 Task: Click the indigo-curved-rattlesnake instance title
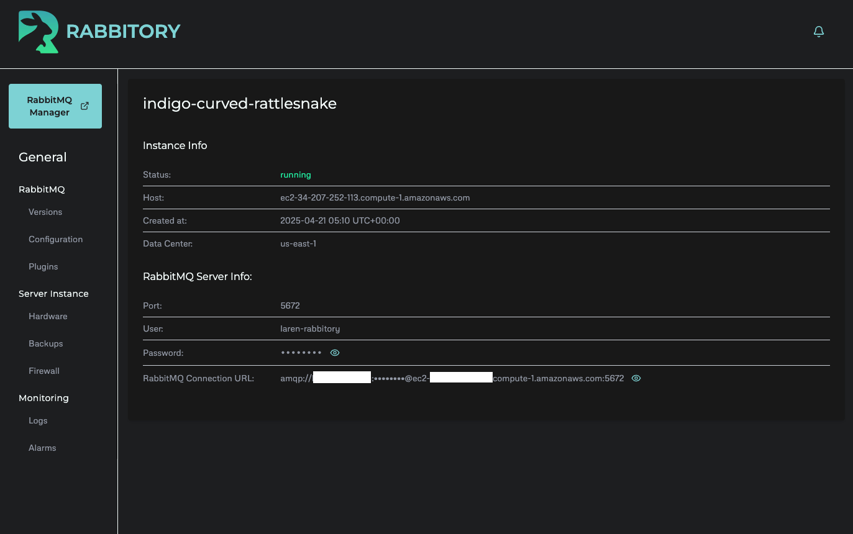240,103
